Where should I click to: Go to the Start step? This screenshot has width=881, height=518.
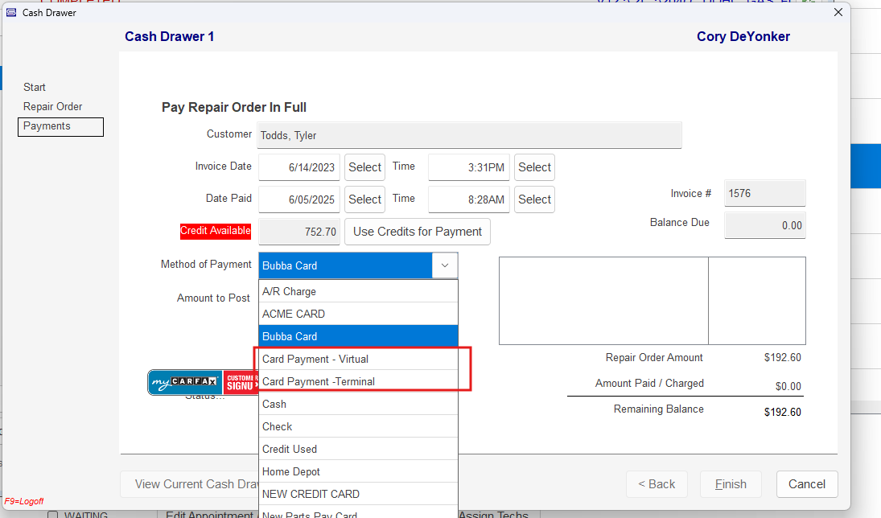click(35, 87)
